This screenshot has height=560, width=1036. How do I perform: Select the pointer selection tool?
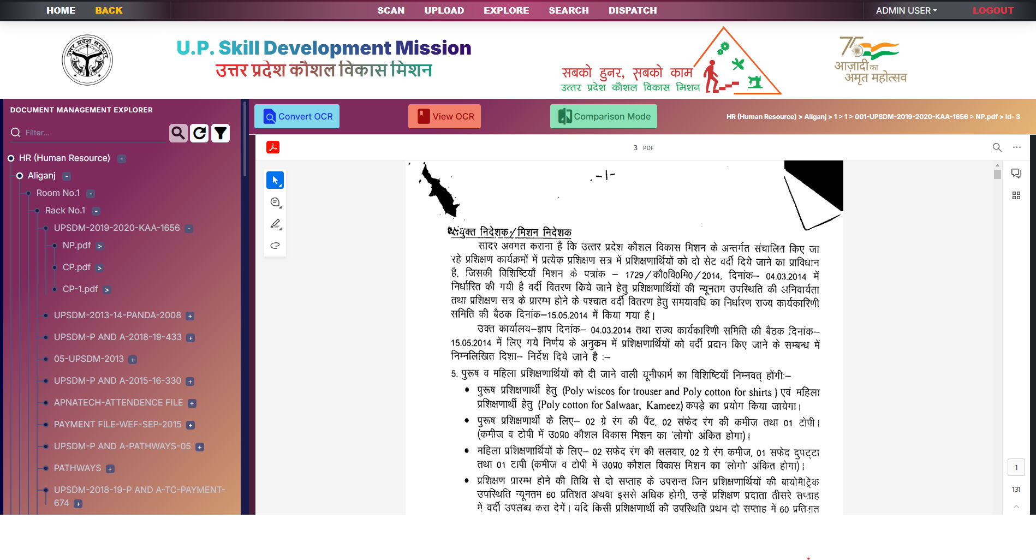(x=275, y=180)
